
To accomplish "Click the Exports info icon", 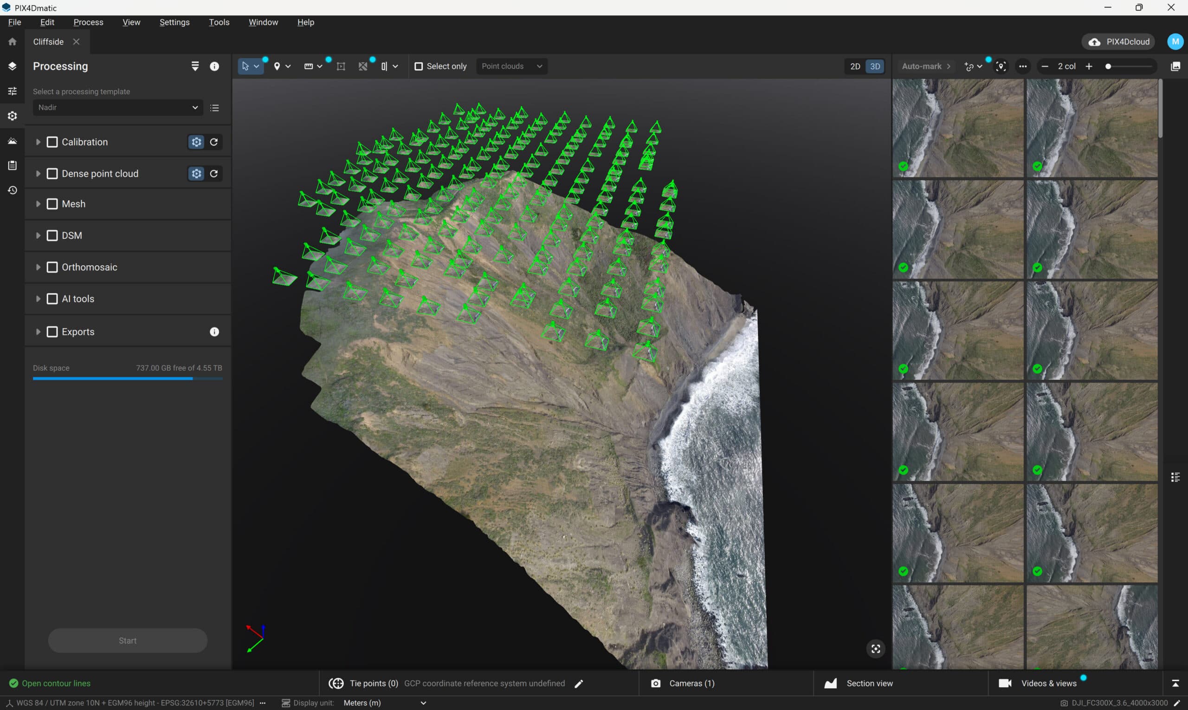I will pyautogui.click(x=214, y=332).
